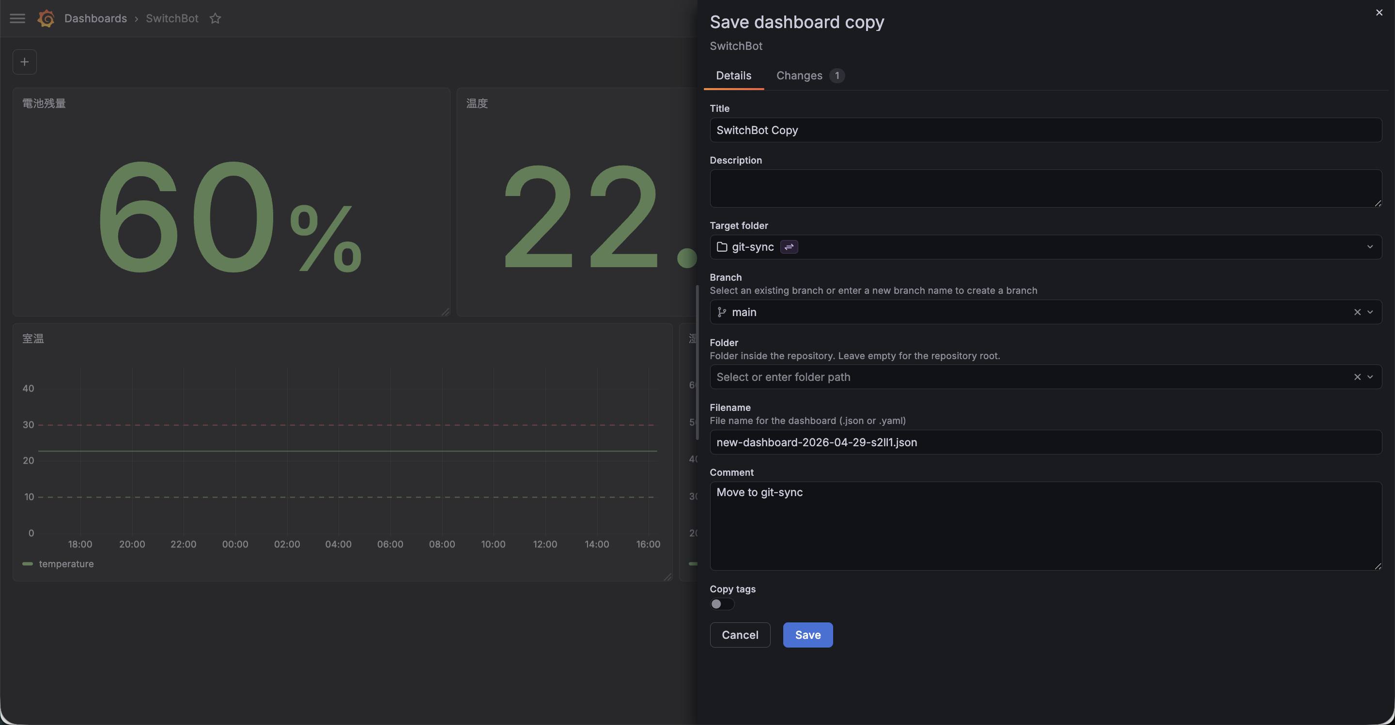Click the branch icon beside main

tap(721, 312)
